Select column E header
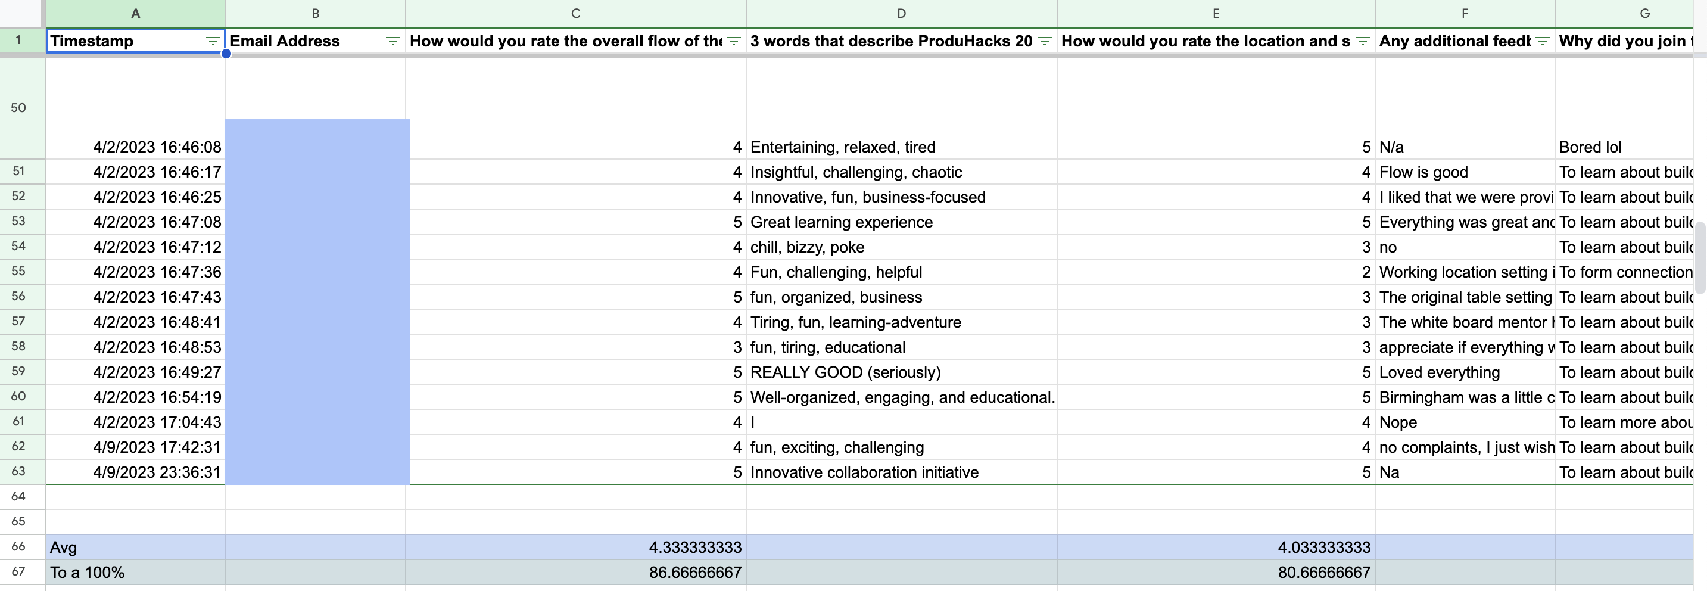This screenshot has width=1707, height=591. click(x=1216, y=13)
